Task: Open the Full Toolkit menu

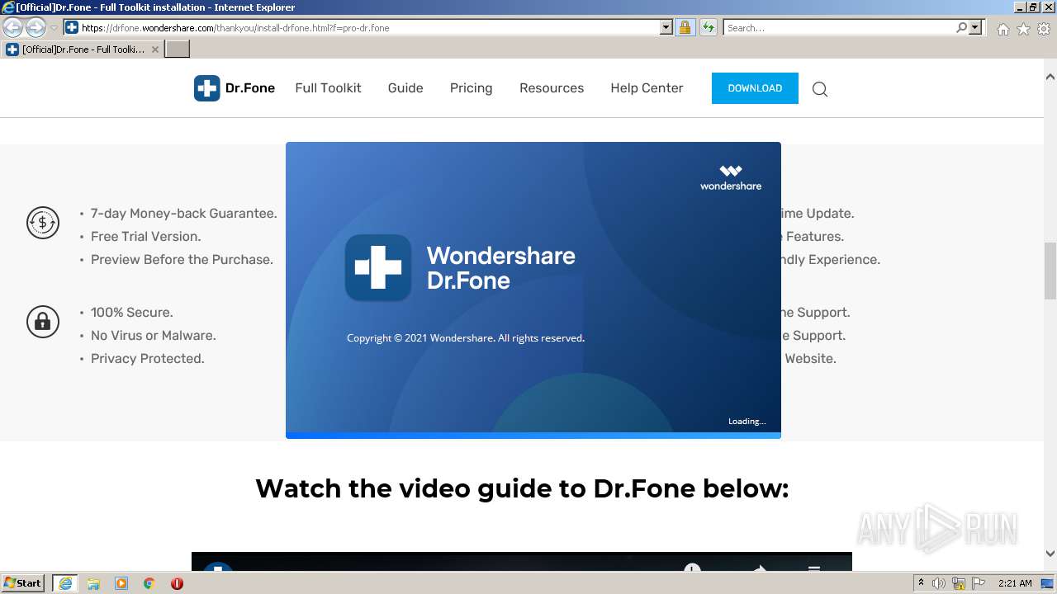Action: (x=328, y=88)
